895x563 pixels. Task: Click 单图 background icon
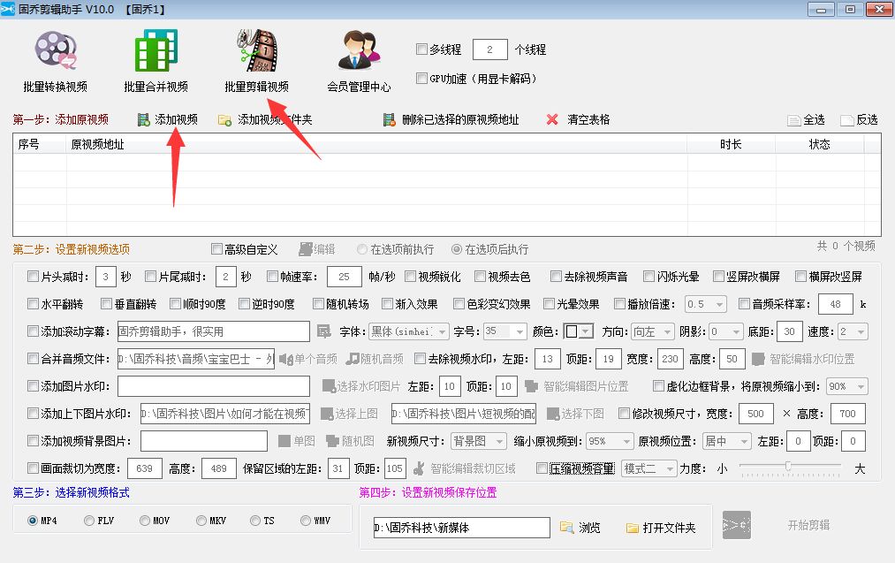pos(284,441)
